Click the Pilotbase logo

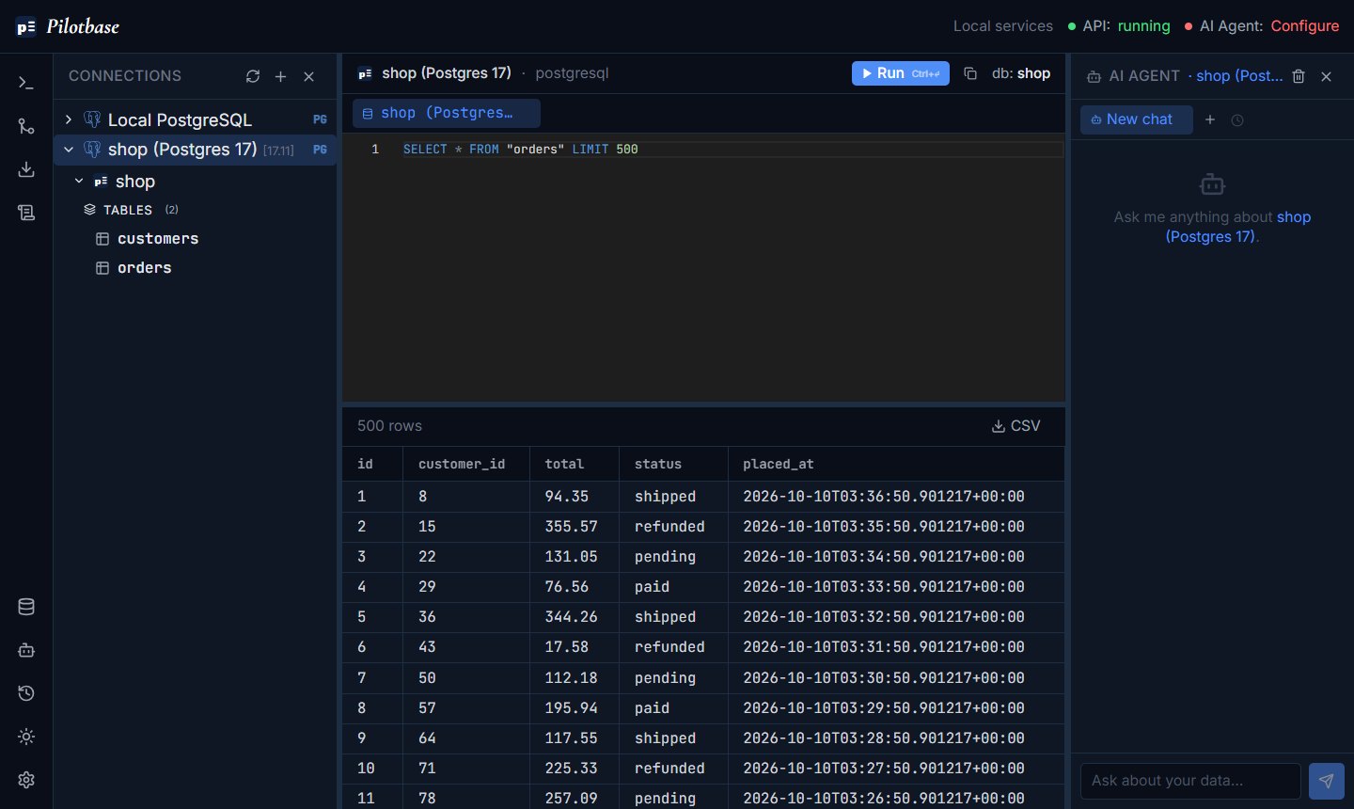point(68,26)
